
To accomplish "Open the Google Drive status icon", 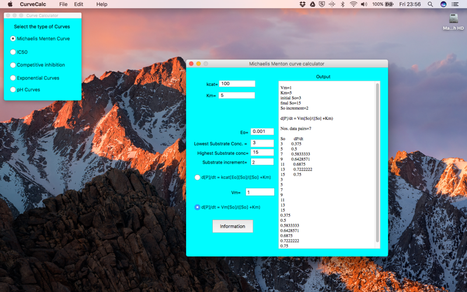I will click(x=312, y=4).
